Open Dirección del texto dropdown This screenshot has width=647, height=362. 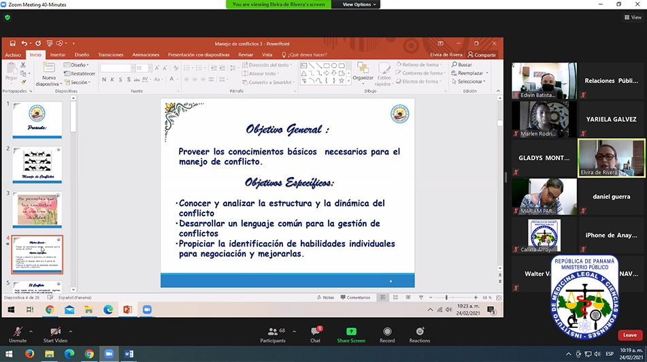point(267,65)
